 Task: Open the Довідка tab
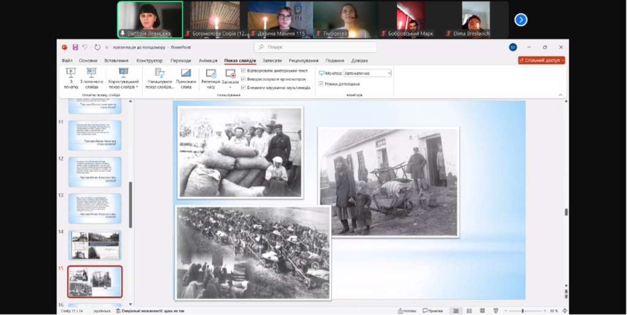pyautogui.click(x=359, y=61)
